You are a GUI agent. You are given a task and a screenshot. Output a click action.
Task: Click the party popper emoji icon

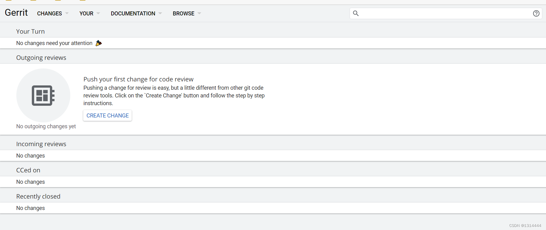click(99, 43)
